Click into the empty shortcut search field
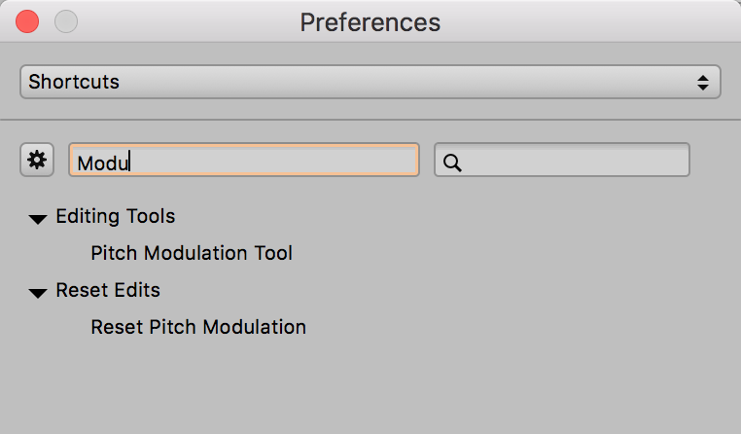 [574, 161]
